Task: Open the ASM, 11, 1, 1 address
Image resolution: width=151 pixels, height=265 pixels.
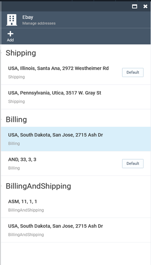Action: click(x=76, y=206)
